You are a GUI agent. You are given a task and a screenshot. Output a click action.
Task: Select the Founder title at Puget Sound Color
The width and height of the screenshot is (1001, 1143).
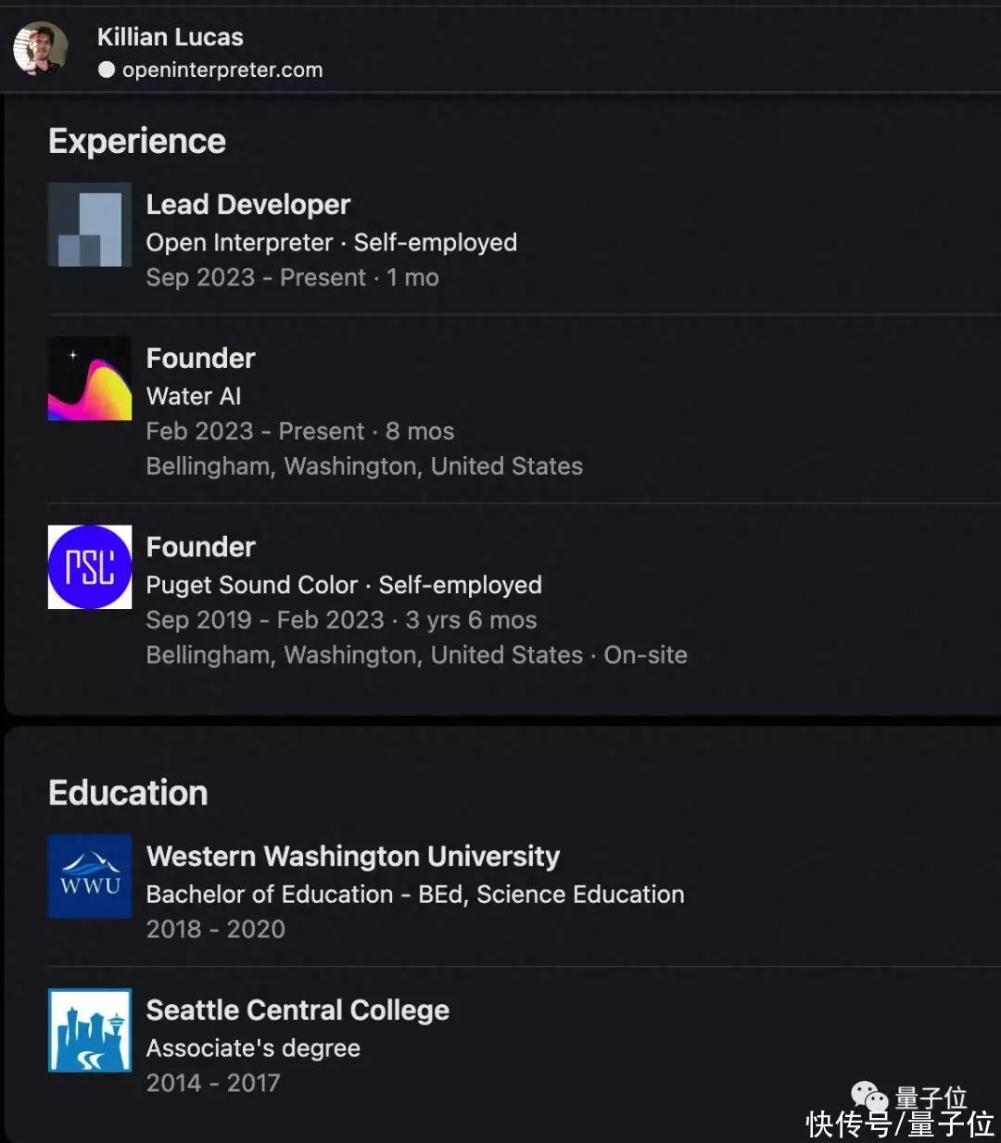201,547
